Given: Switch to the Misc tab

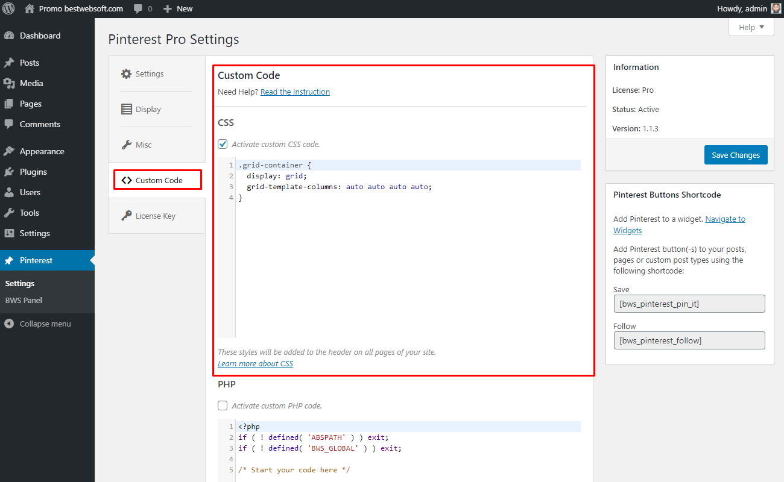Looking at the screenshot, I should coord(157,145).
